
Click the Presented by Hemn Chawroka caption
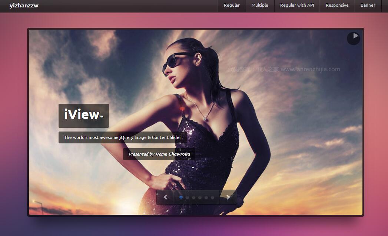159,154
